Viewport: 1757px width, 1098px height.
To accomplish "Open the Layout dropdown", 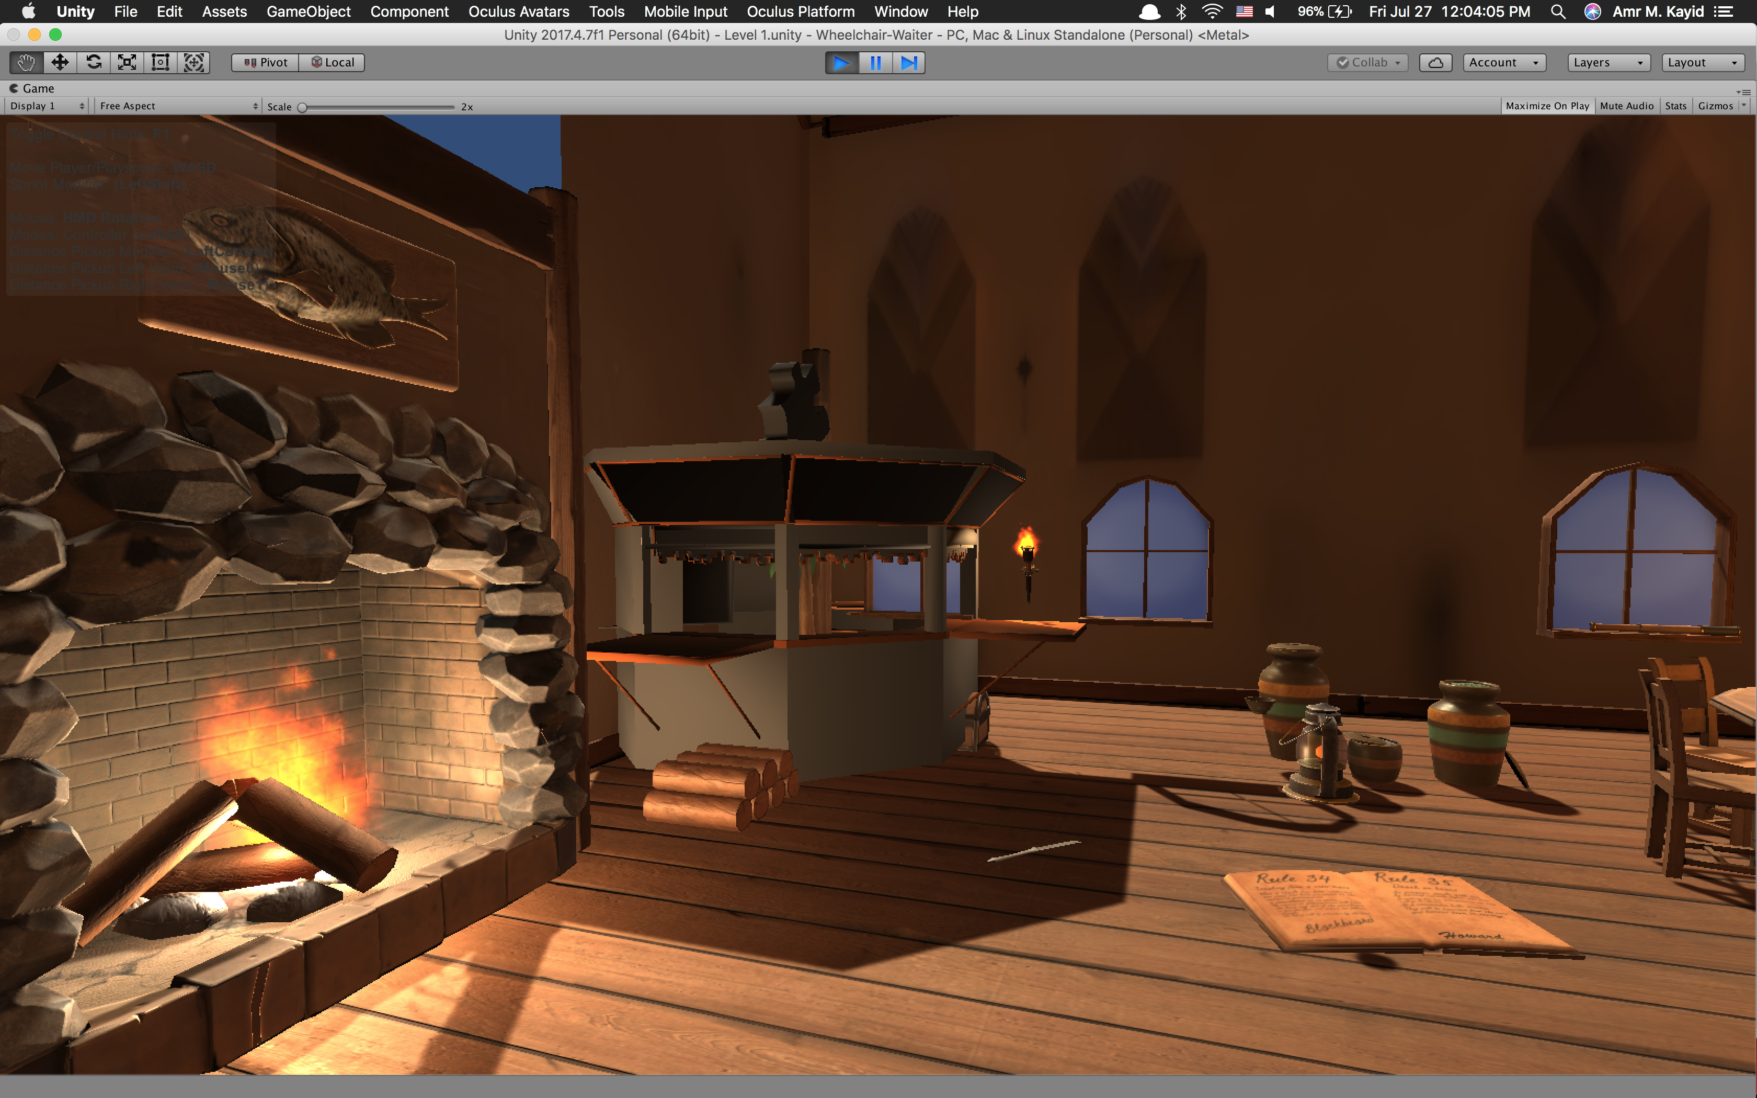I will coord(1702,62).
